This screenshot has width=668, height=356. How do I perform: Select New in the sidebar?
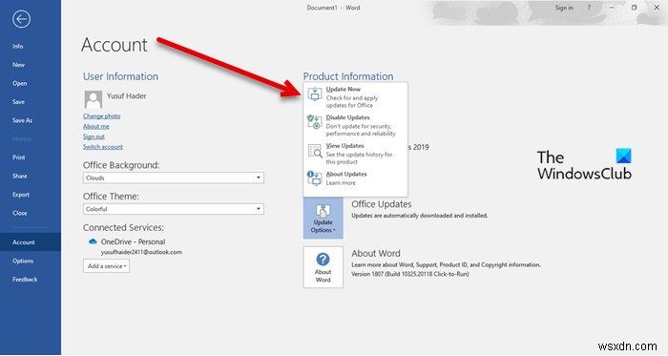pos(18,65)
